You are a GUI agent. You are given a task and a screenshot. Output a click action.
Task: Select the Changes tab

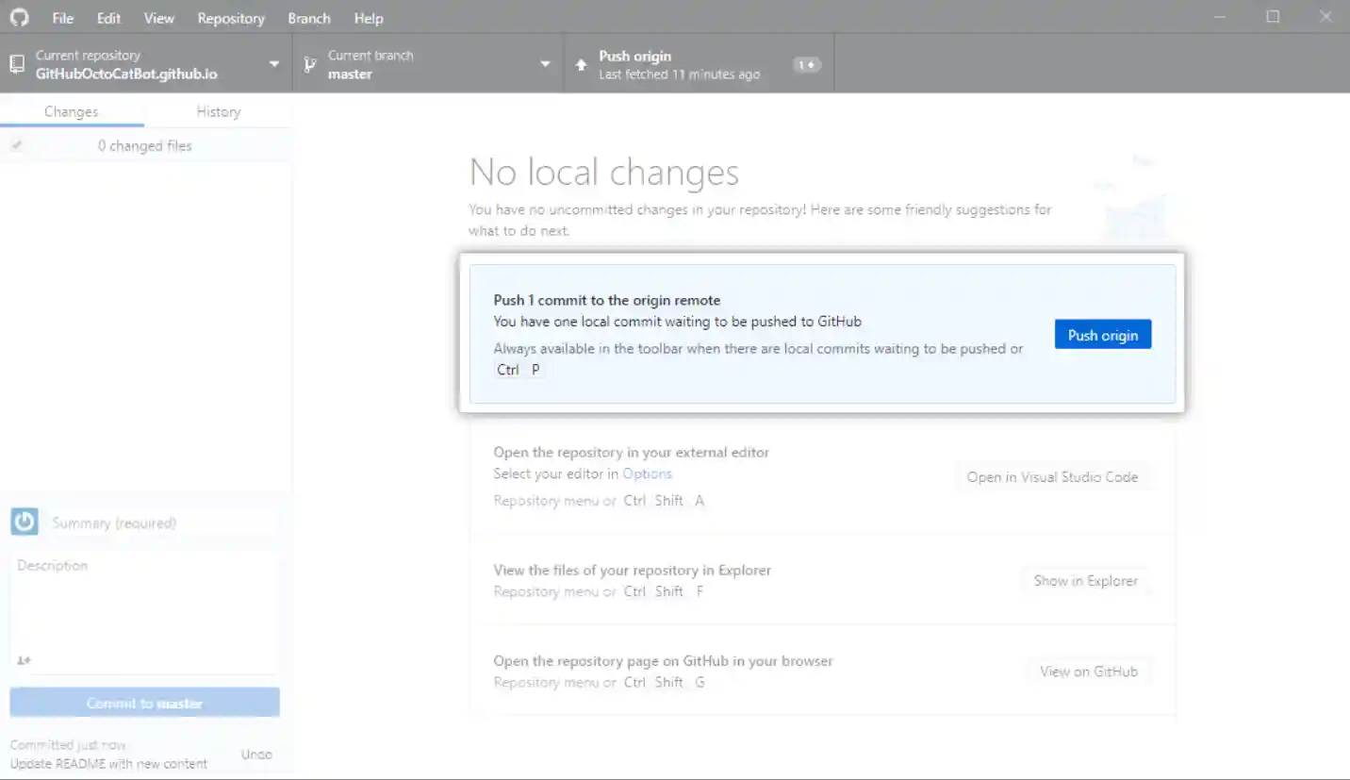coord(71,111)
